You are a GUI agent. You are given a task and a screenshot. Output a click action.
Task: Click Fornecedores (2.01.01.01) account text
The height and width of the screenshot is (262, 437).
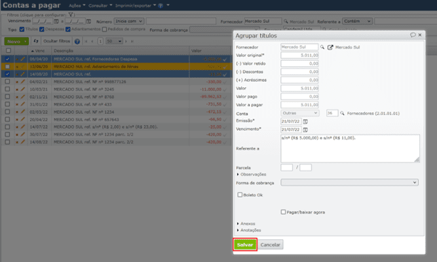coord(373,113)
